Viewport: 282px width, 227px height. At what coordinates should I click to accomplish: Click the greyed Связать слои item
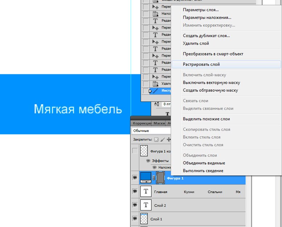coord(195,101)
